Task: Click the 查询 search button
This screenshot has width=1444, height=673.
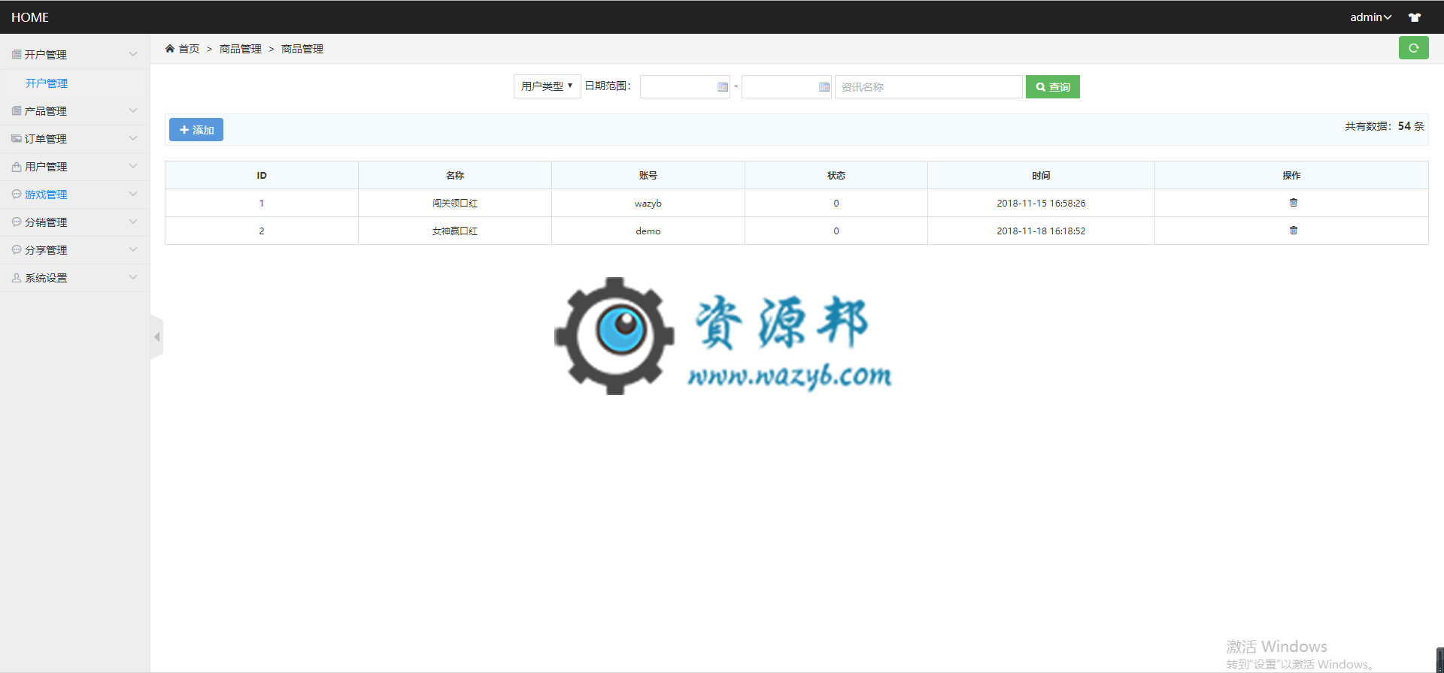Action: 1052,87
